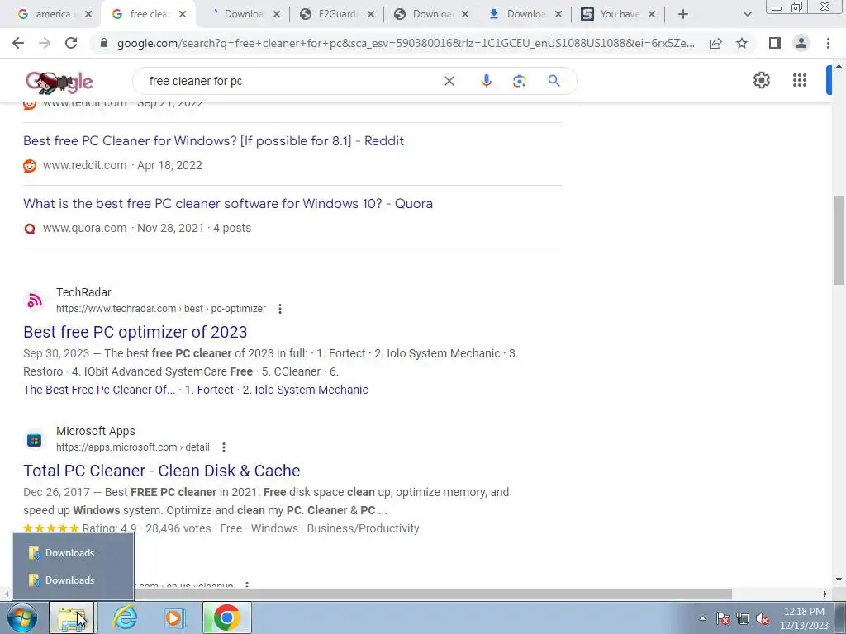Viewport: 846px width, 634px height.
Task: Bookmark this page with star icon
Action: (742, 43)
